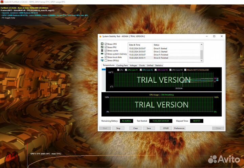Viewport: 244px width, 168px height.
Task: Click the Save button
Action: coord(149,128)
